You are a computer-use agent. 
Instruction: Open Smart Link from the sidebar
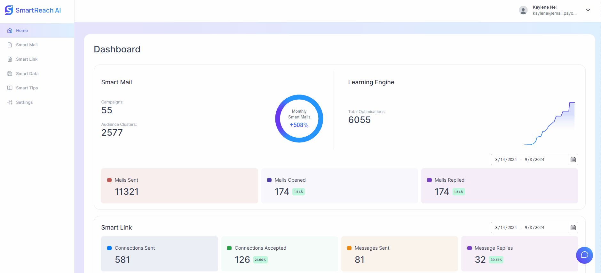(x=37, y=59)
